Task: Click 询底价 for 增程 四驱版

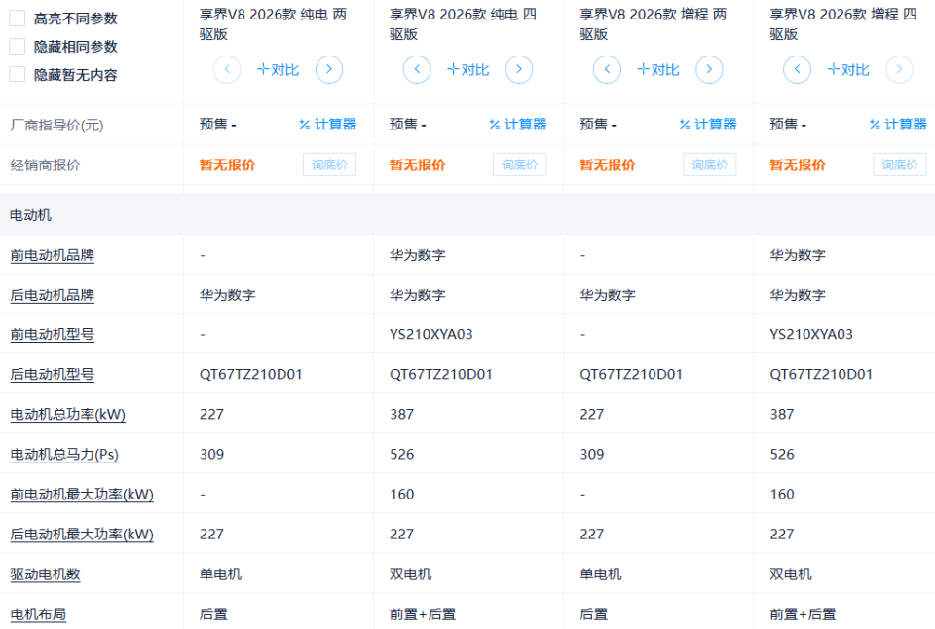Action: tap(900, 165)
